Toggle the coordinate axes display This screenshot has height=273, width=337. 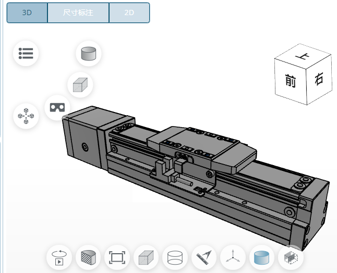[233, 257]
